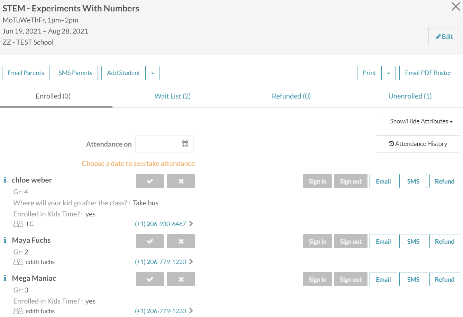Click the Attendance on date field
The width and height of the screenshot is (463, 317).
[158, 144]
